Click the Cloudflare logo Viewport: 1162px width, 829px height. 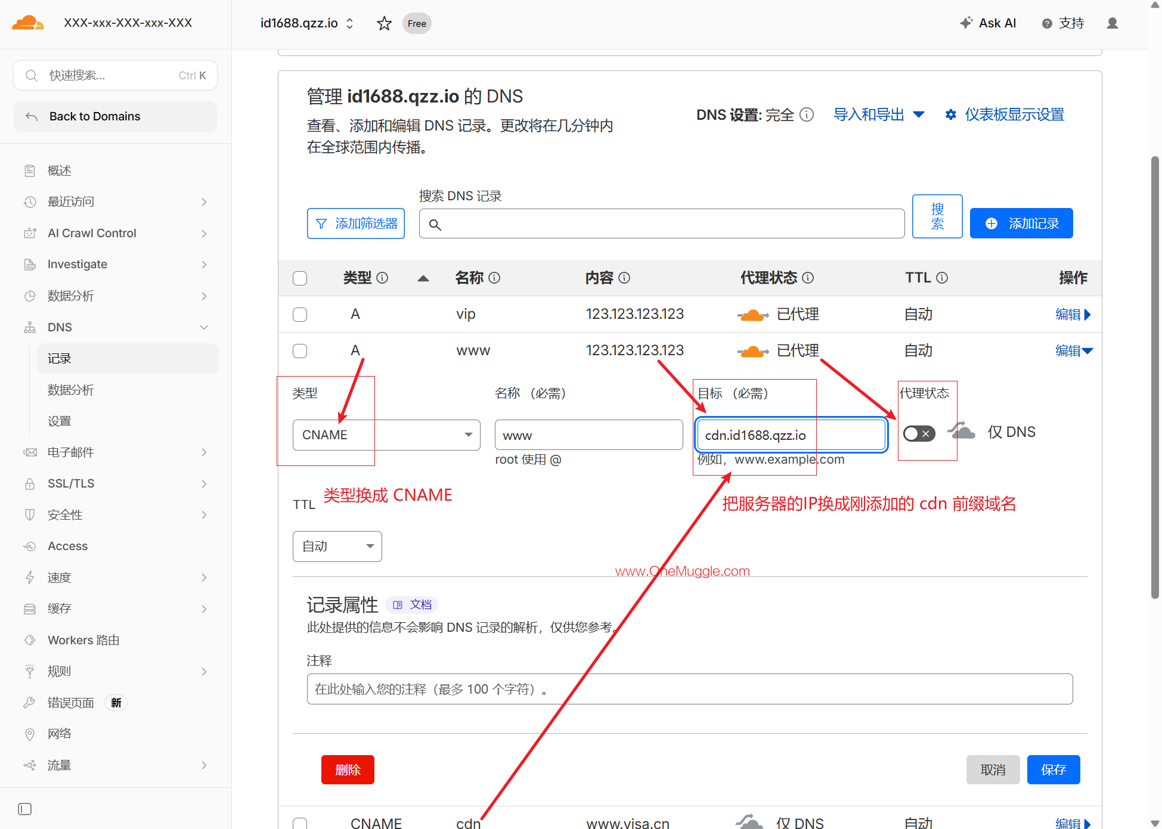[28, 23]
